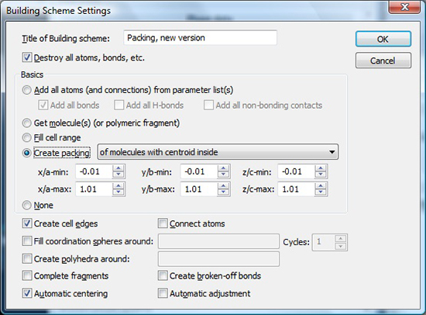Decrease the x/a-max value with down arrow

pos(119,192)
